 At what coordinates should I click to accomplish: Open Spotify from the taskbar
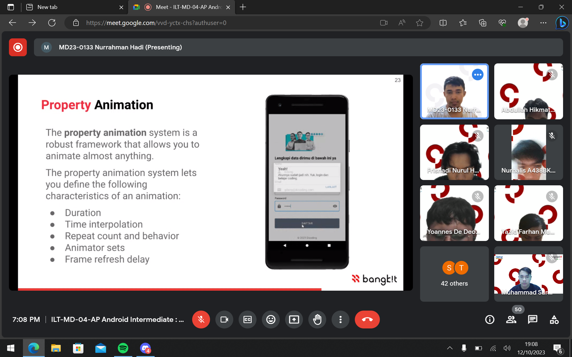[123, 348]
